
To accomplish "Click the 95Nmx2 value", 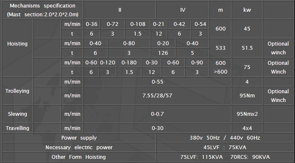I will pos(247,114).
